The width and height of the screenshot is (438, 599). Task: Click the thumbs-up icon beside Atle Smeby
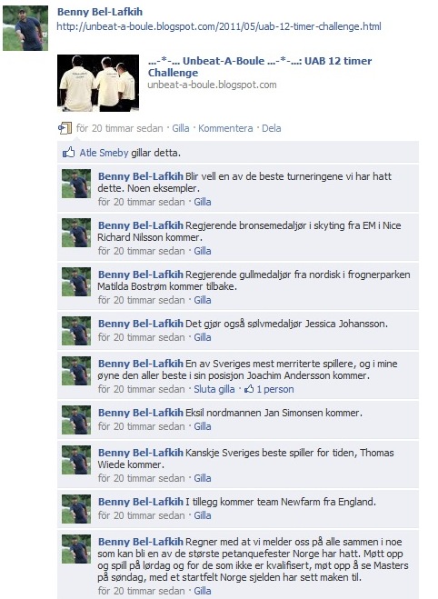coord(69,153)
